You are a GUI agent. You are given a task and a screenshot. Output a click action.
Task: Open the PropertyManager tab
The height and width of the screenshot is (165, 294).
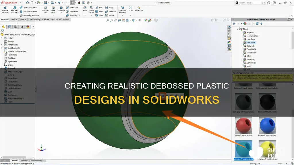click(9, 27)
